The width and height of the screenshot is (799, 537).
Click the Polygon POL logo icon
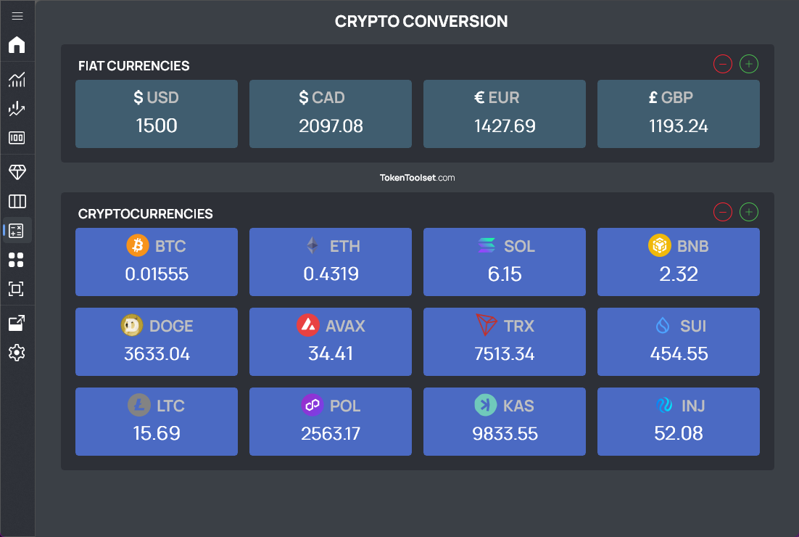pyautogui.click(x=312, y=406)
